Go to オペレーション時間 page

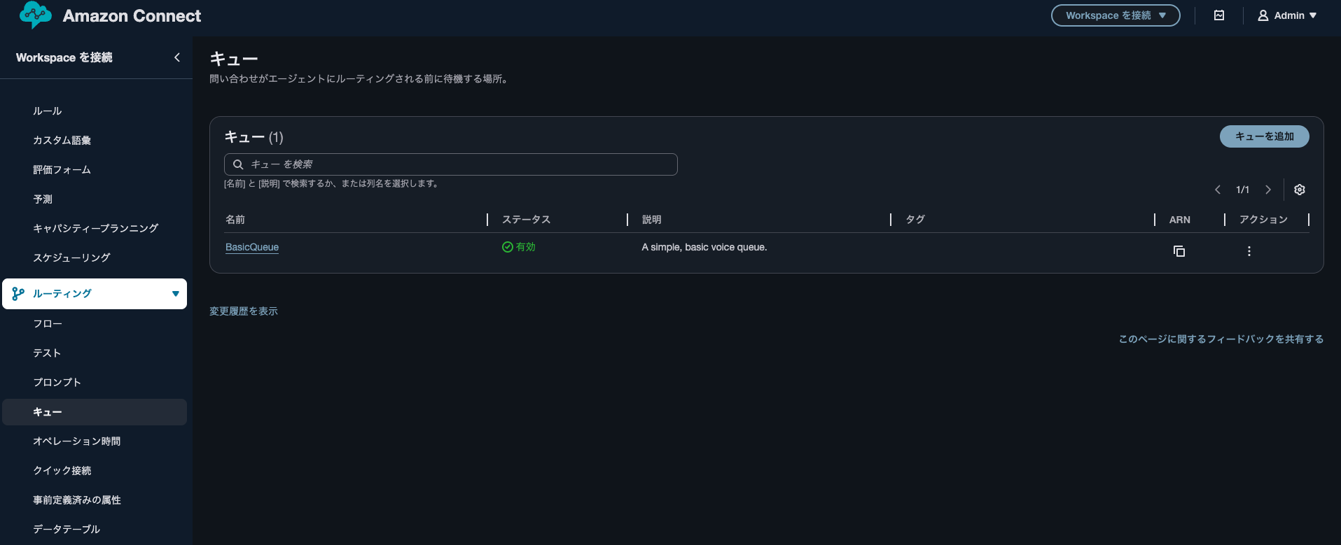pyautogui.click(x=77, y=441)
